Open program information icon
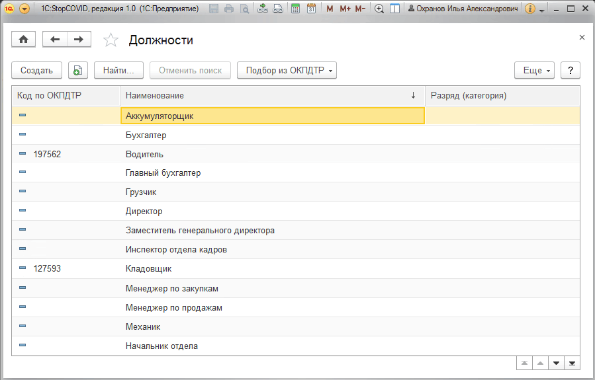This screenshot has height=380, width=595. pyautogui.click(x=530, y=9)
